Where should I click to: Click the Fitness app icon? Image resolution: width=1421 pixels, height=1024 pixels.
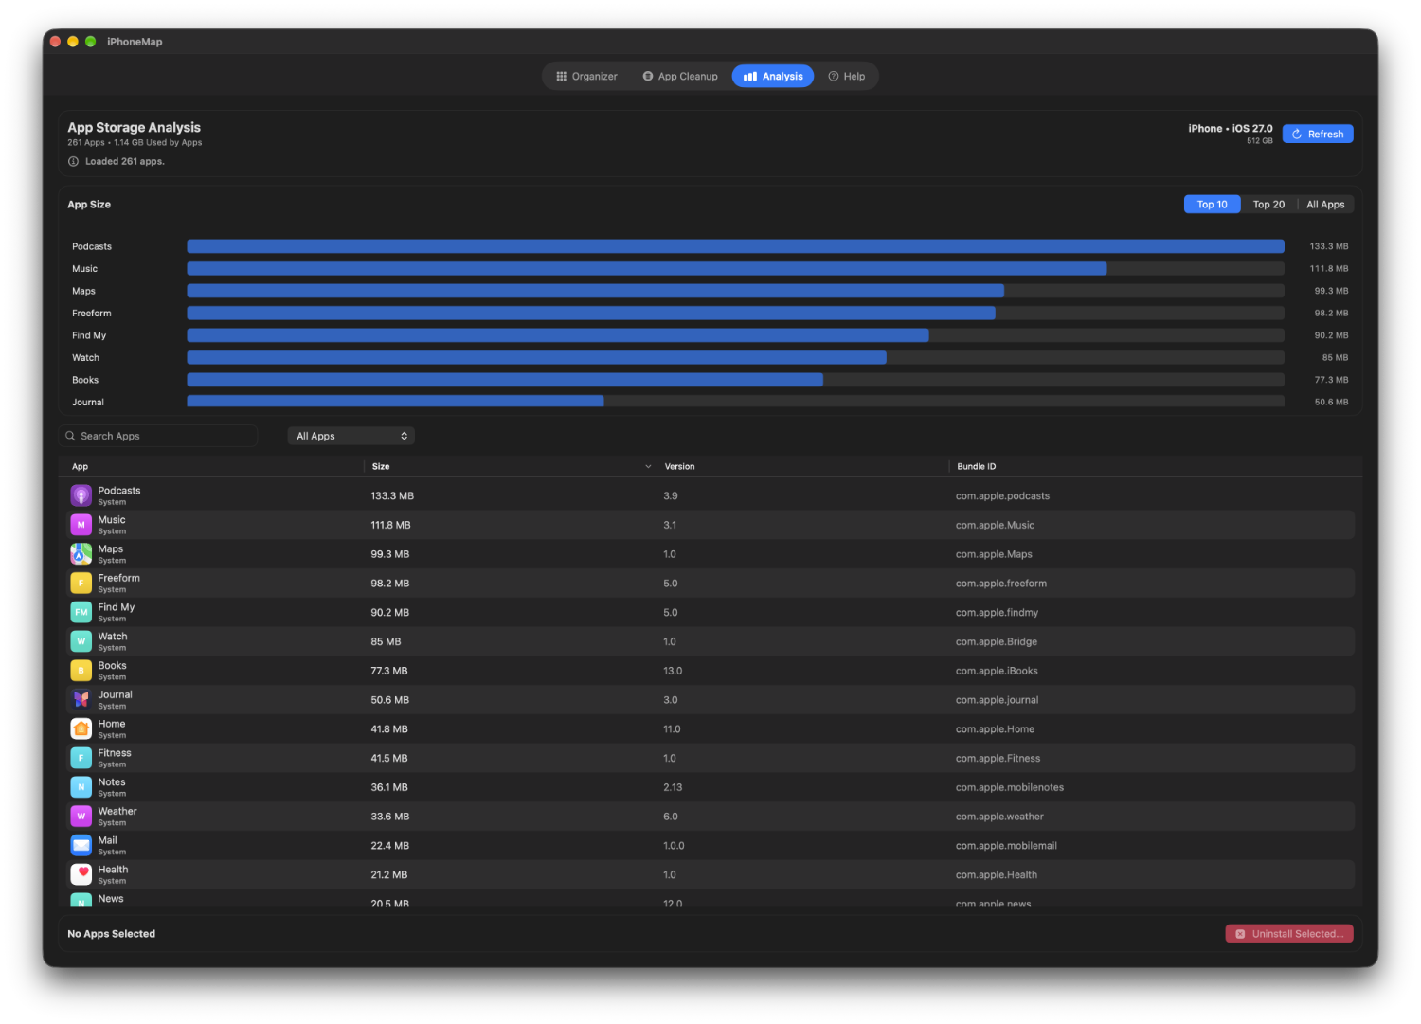(x=81, y=758)
